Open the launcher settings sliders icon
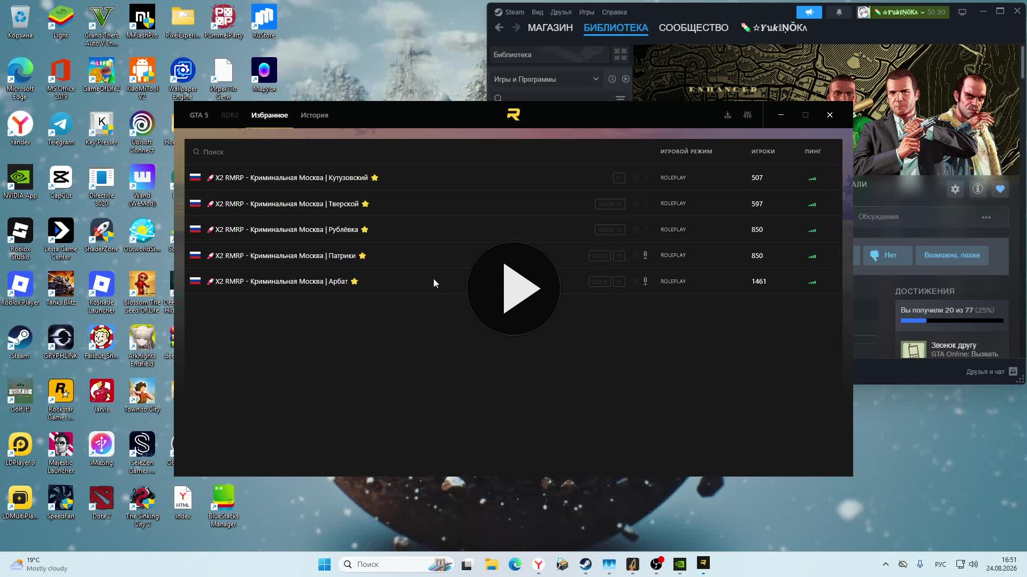1027x577 pixels. point(747,115)
